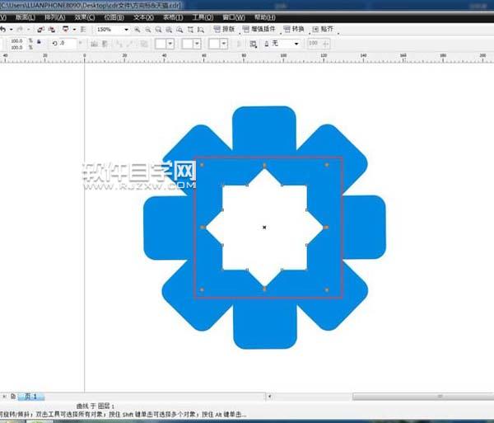Viewport: 494px width, 423px height.
Task: Open the 帮助(H) menu
Action: [x=264, y=16]
